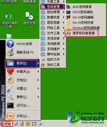Click the 运行 command prompt icon

pos(10,105)
